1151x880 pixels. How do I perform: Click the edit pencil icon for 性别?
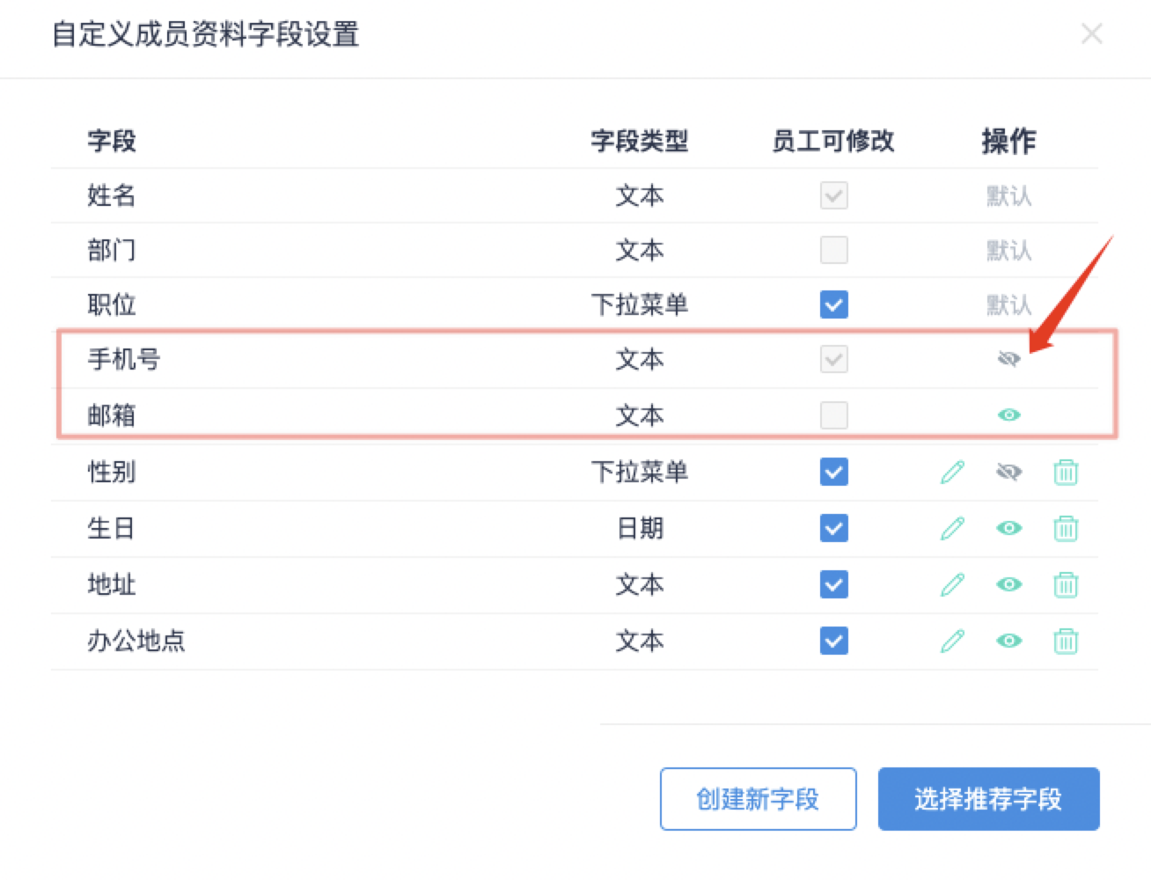tap(952, 473)
